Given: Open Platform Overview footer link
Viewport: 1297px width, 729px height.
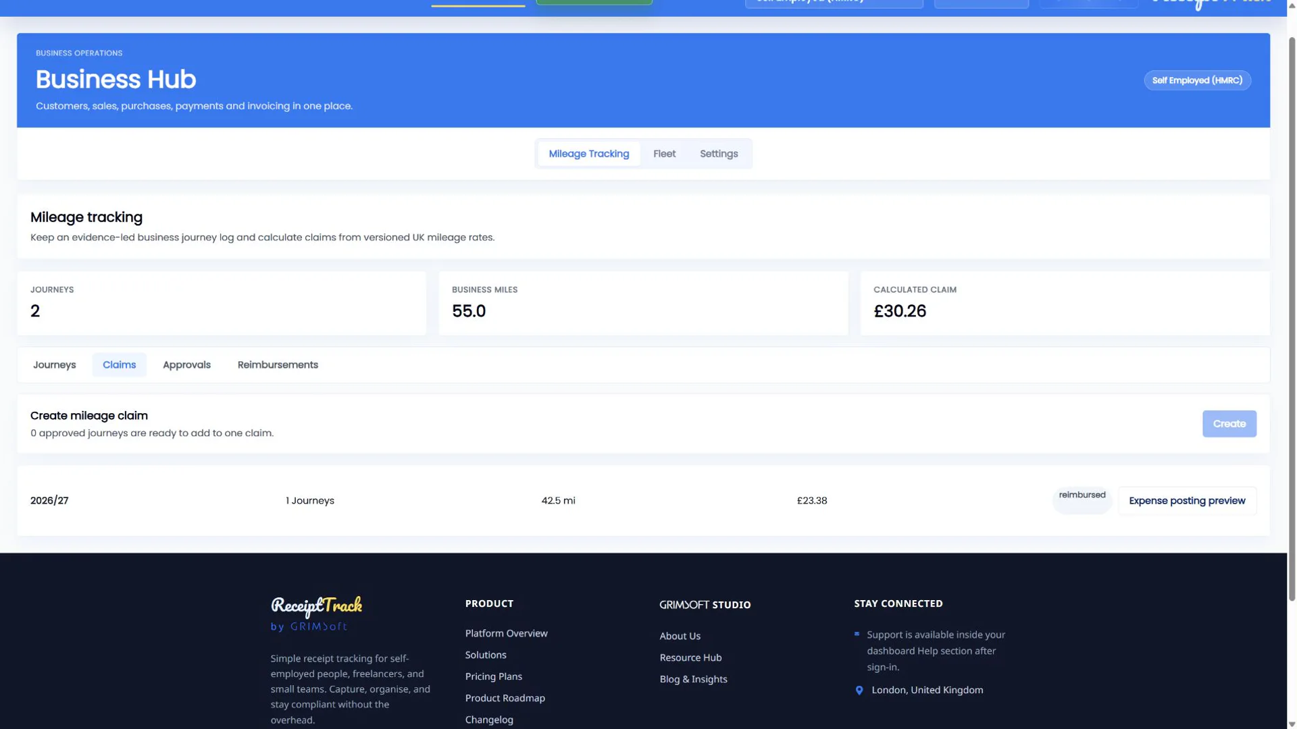Looking at the screenshot, I should (x=506, y=633).
